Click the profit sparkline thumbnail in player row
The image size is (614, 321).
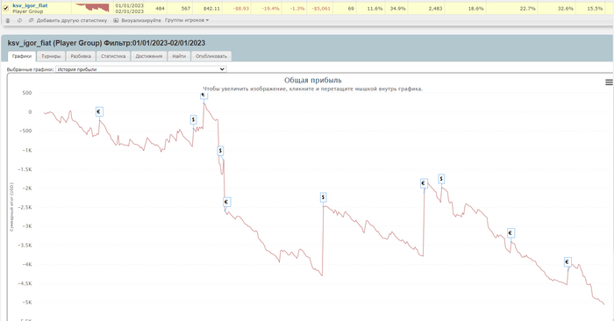click(x=92, y=8)
